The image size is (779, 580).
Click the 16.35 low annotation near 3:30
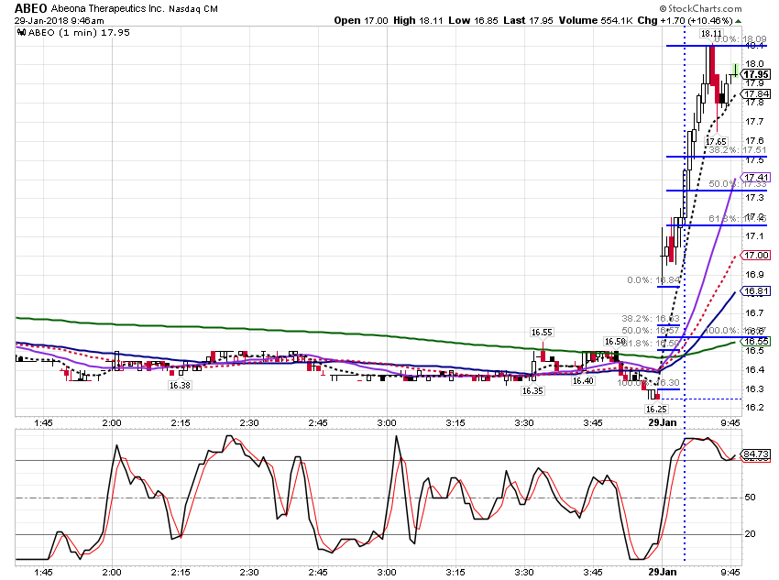[532, 391]
